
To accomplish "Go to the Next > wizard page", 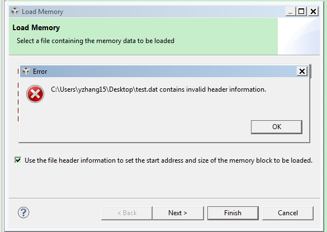I will tap(178, 213).
